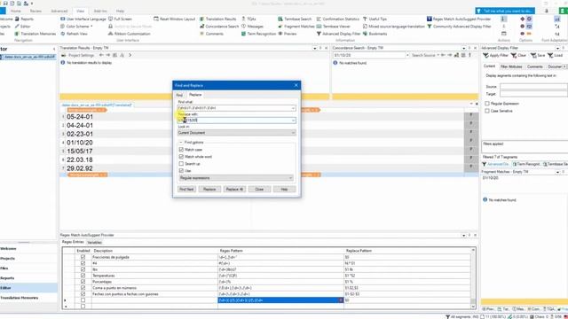The width and height of the screenshot is (568, 319).
Task: Switch to Filter Attributes tab
Action: click(511, 66)
